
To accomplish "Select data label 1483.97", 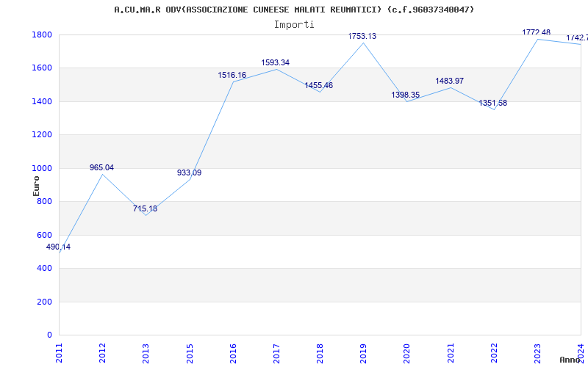I will [x=449, y=81].
